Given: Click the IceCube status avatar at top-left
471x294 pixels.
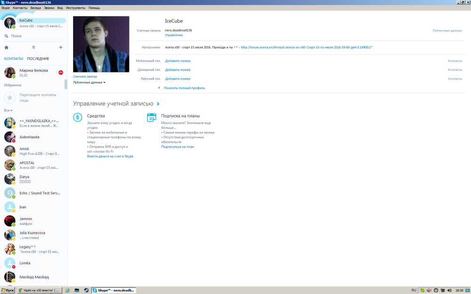Looking at the screenshot, I should tap(10, 23).
